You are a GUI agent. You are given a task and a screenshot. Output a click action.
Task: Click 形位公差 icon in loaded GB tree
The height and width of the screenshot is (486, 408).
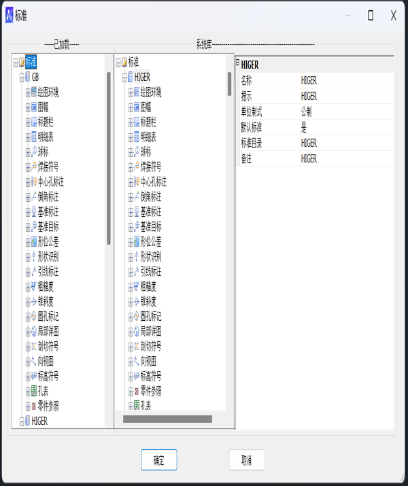(x=34, y=241)
